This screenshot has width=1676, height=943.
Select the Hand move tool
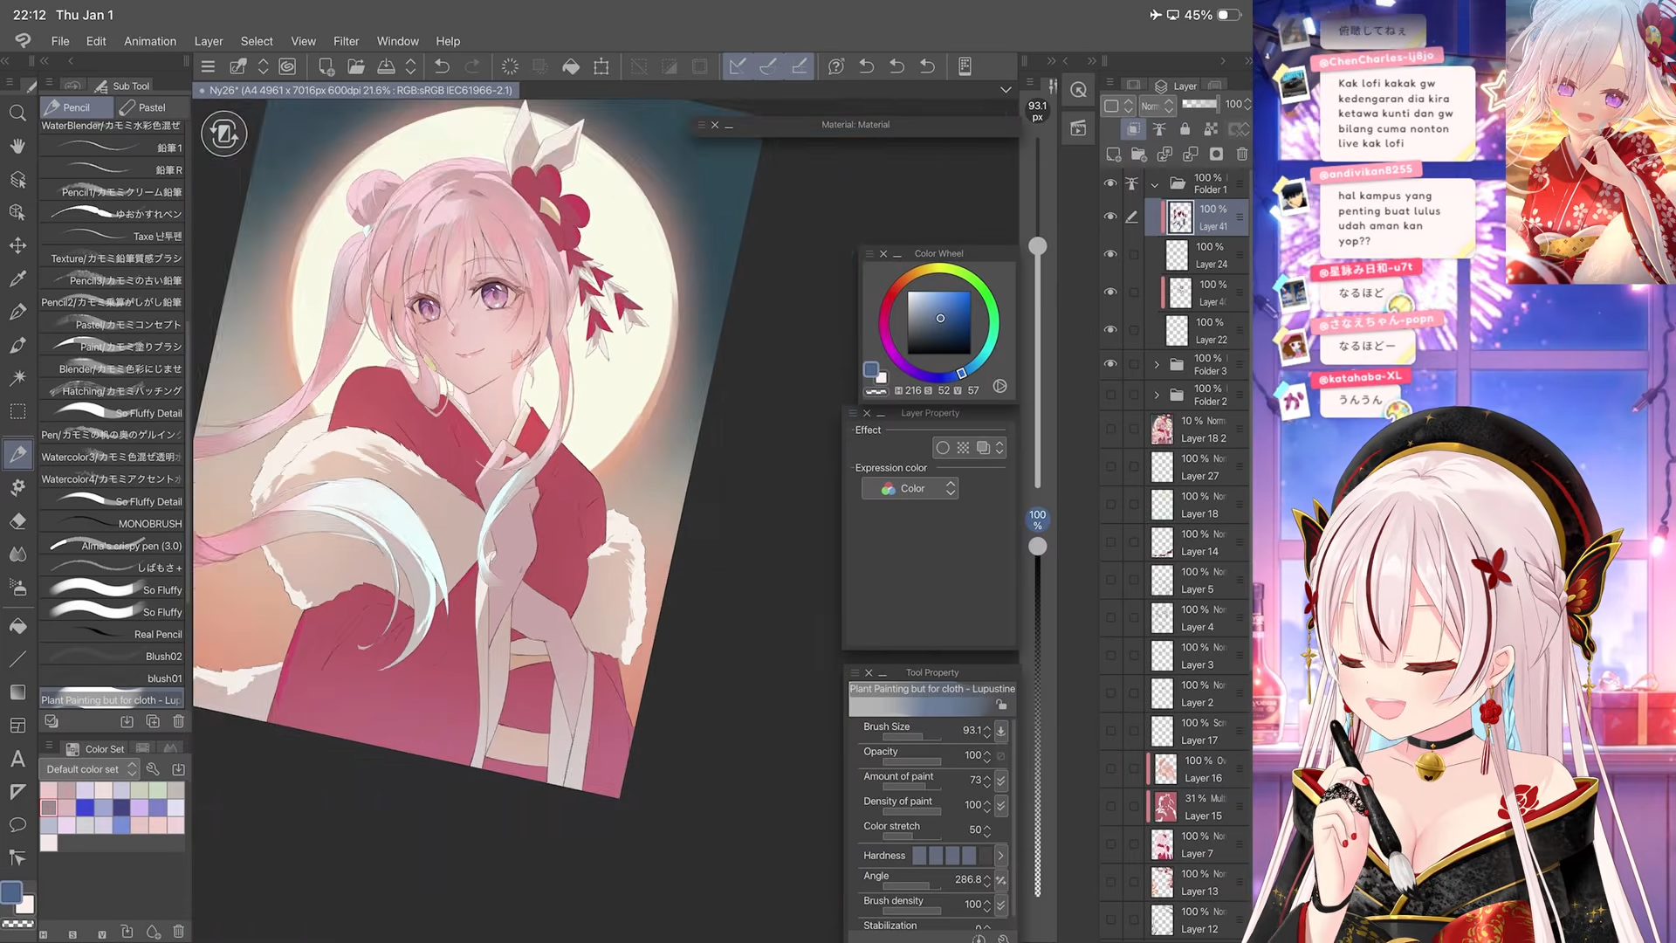pyautogui.click(x=17, y=147)
